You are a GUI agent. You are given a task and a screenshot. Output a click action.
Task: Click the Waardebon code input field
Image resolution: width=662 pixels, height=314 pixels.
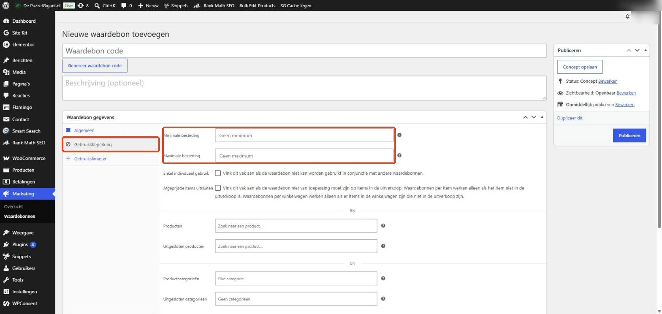(x=304, y=51)
